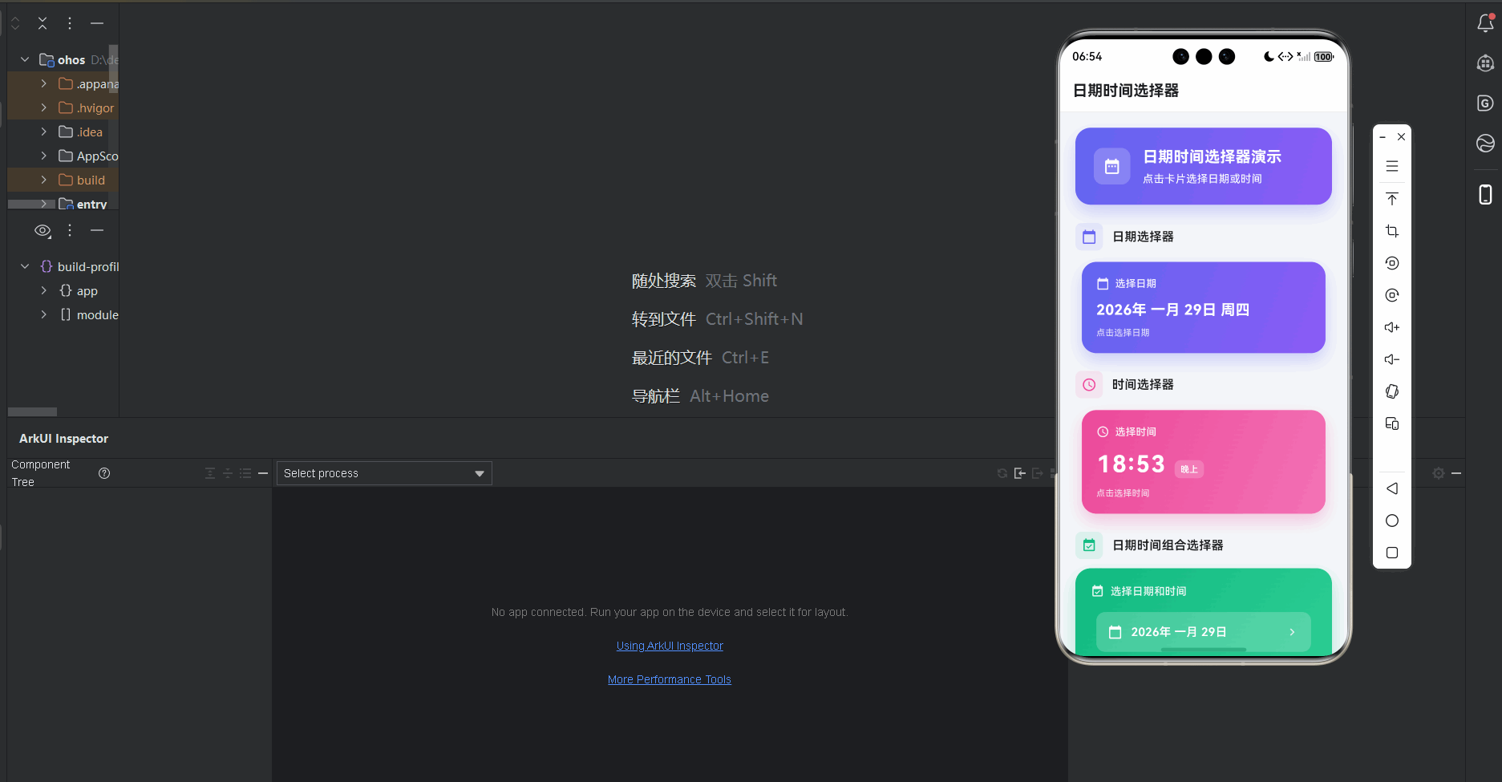Screen dimensions: 1502x782
Task: Open the Device Manager phone icon
Action: point(1485,194)
